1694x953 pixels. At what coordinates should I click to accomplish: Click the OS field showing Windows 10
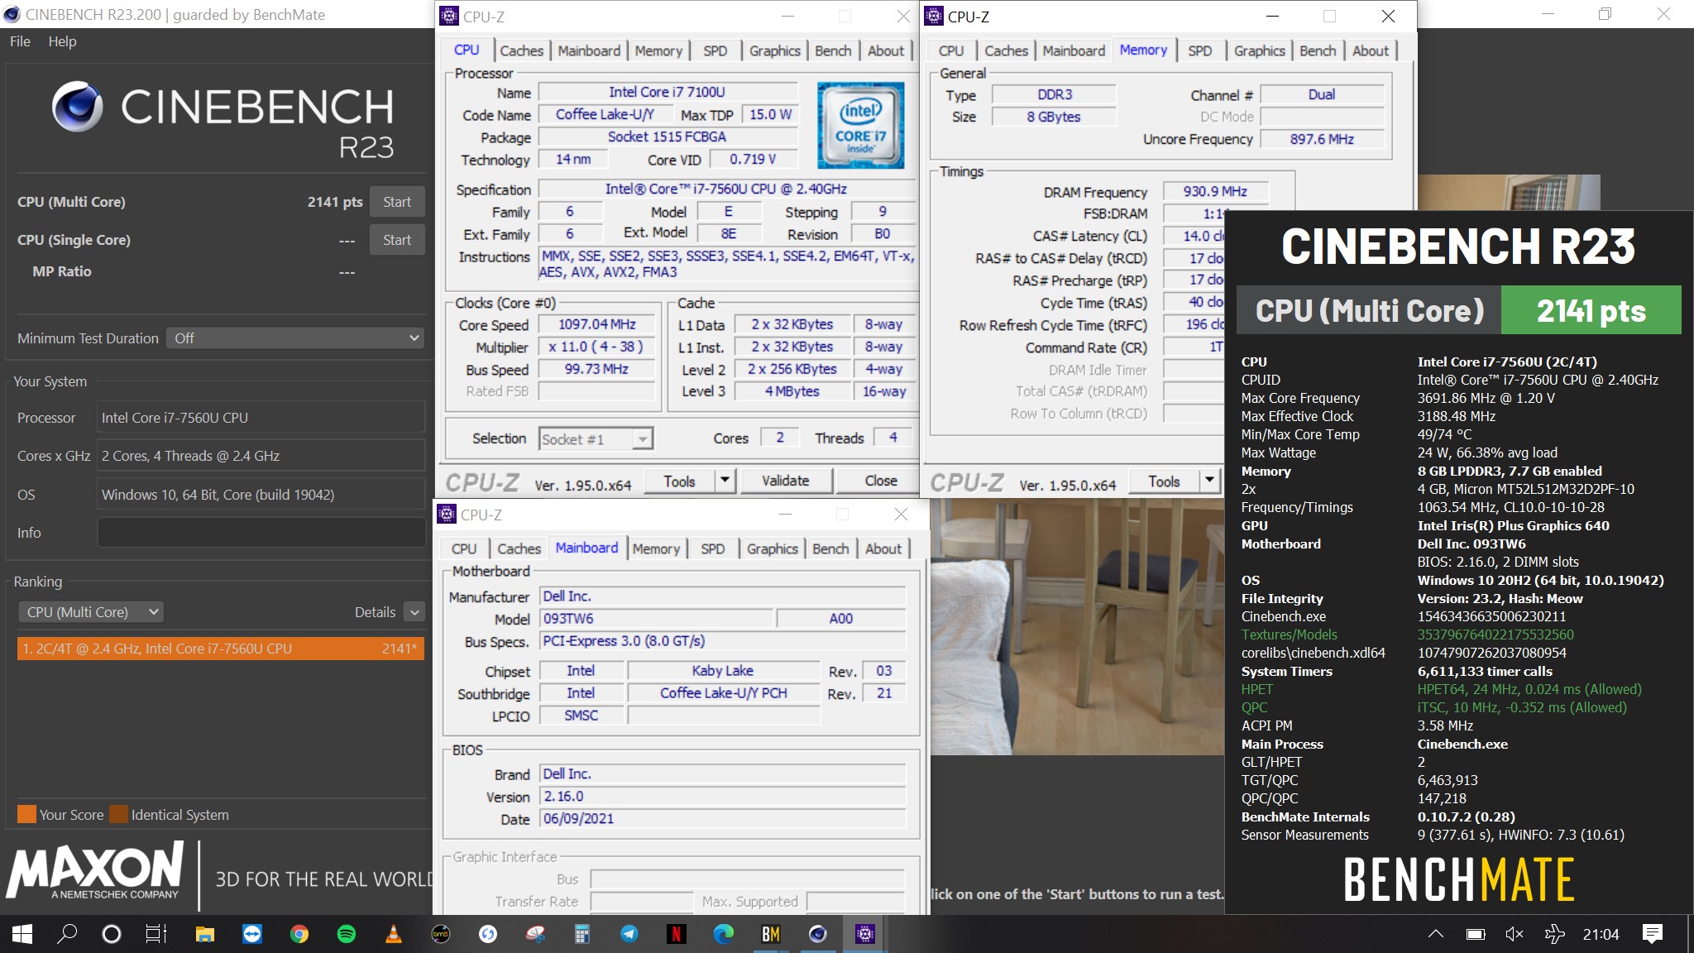coord(261,495)
